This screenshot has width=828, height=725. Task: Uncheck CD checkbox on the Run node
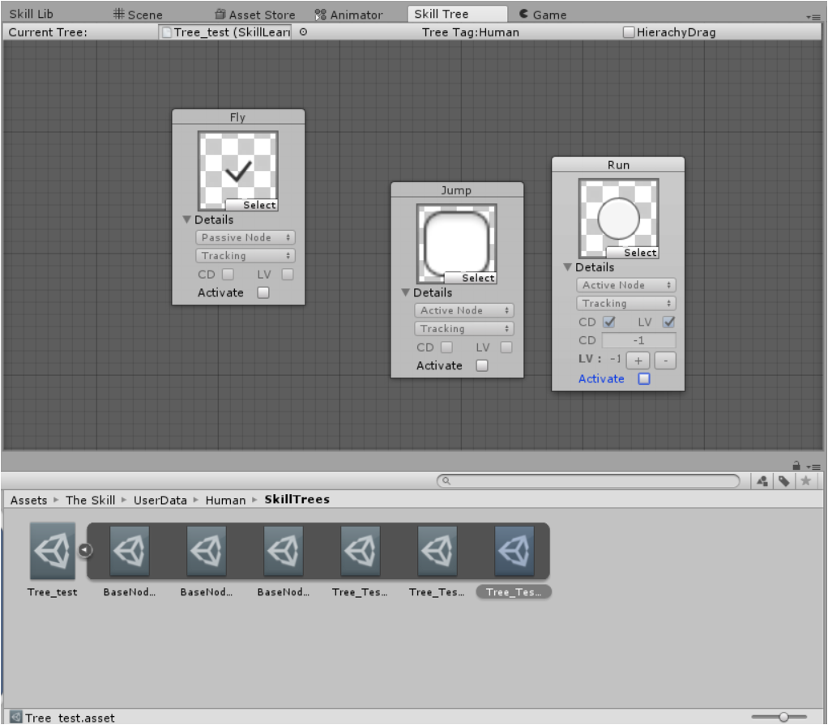(x=609, y=322)
